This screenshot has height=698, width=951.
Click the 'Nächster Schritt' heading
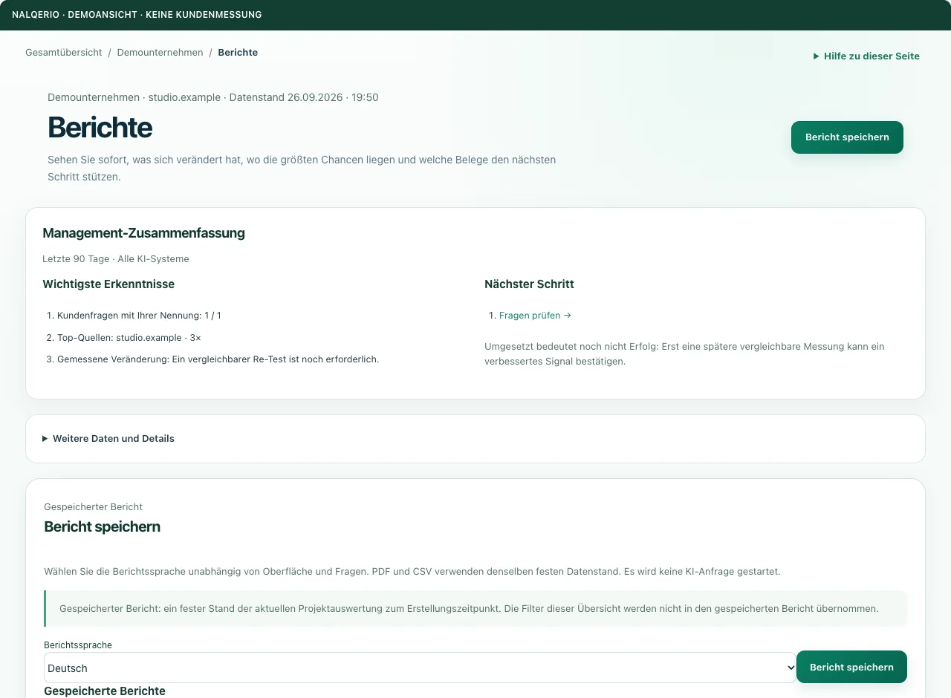[529, 284]
